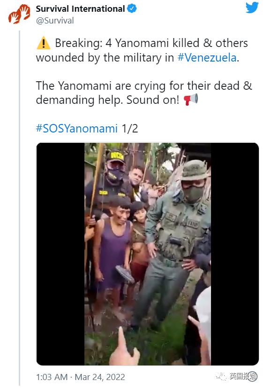Click the 1/2 thread counter text

pyautogui.click(x=130, y=128)
